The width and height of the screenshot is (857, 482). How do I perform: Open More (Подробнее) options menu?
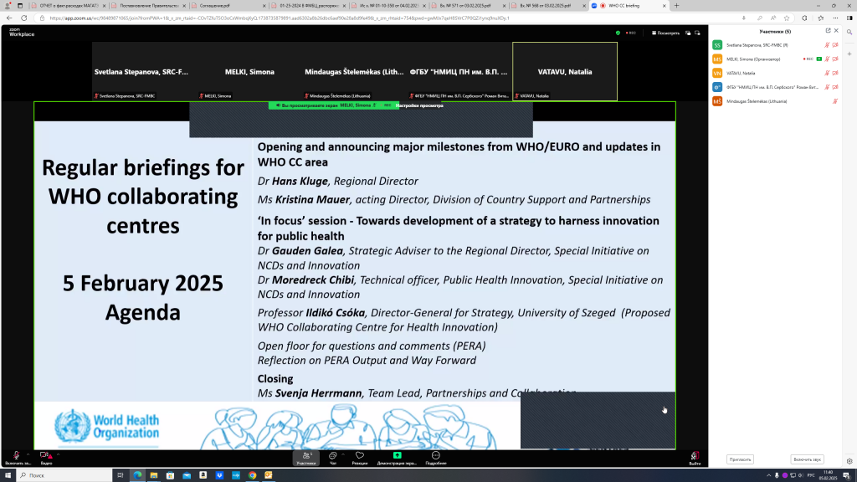coord(435,456)
